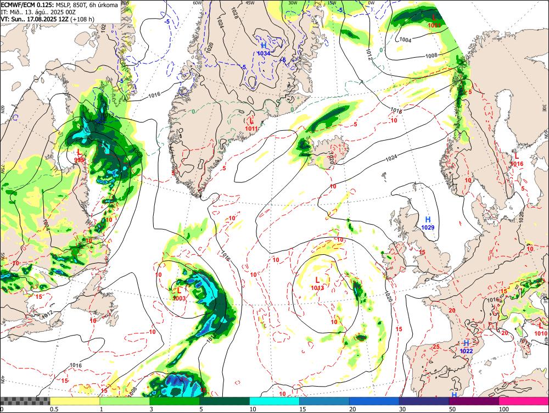Click the H 1034 high over Greenland

tap(264, 49)
